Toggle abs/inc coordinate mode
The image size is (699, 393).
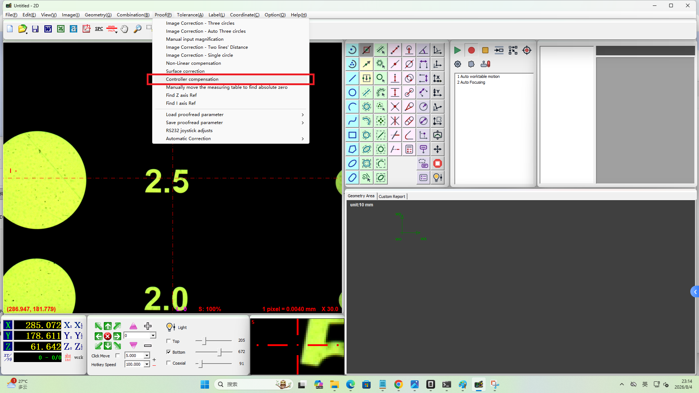point(68,357)
